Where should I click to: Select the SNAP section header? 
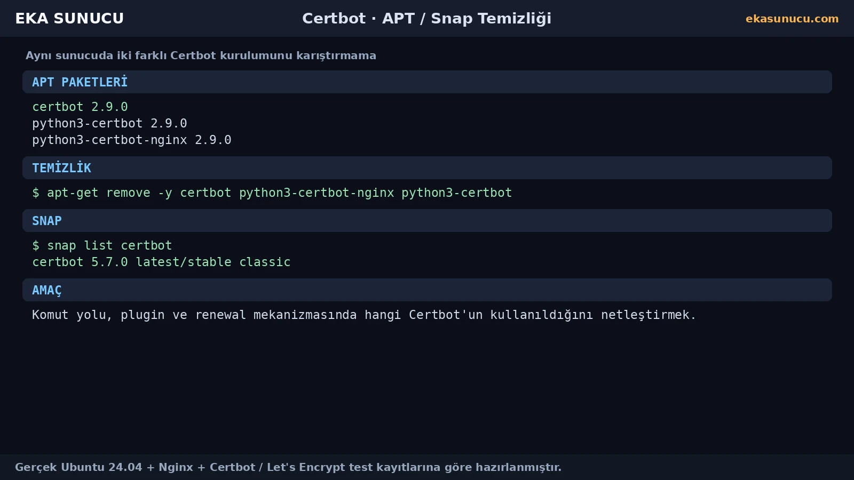[427, 221]
